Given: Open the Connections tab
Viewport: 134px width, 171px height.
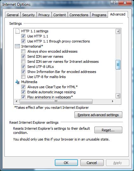Looking at the screenshot, I should (79, 15).
